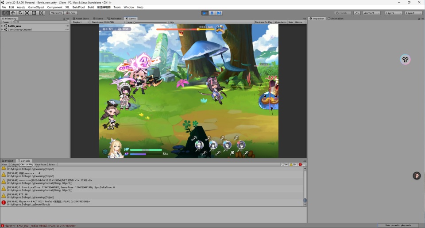This screenshot has width=425, height=228.
Task: Toggle error message filter in Console
Action: tap(301, 164)
